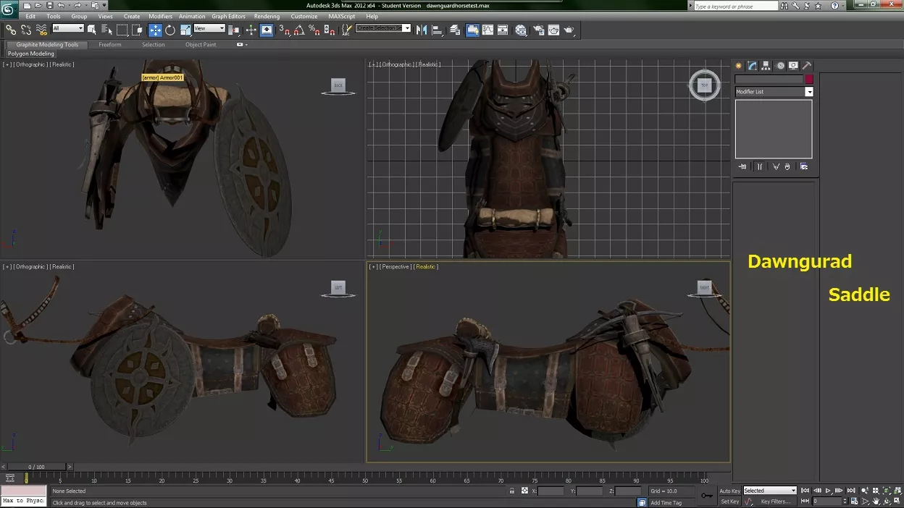Open the 3ds Max application button menu

9,8
